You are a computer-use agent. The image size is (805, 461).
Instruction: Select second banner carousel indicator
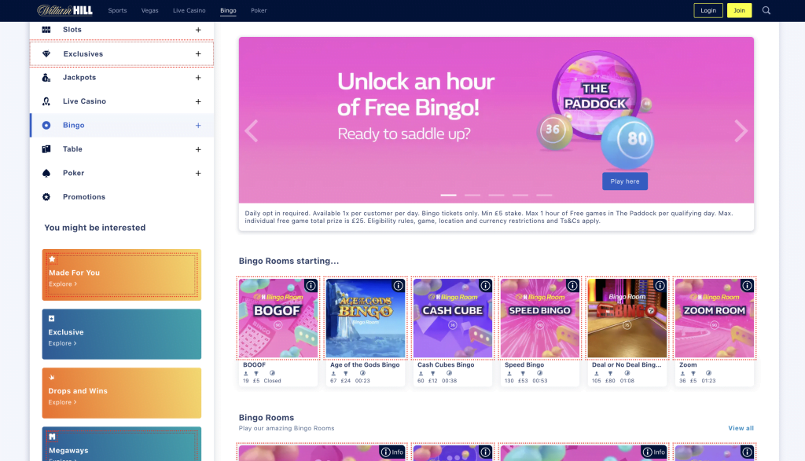472,195
